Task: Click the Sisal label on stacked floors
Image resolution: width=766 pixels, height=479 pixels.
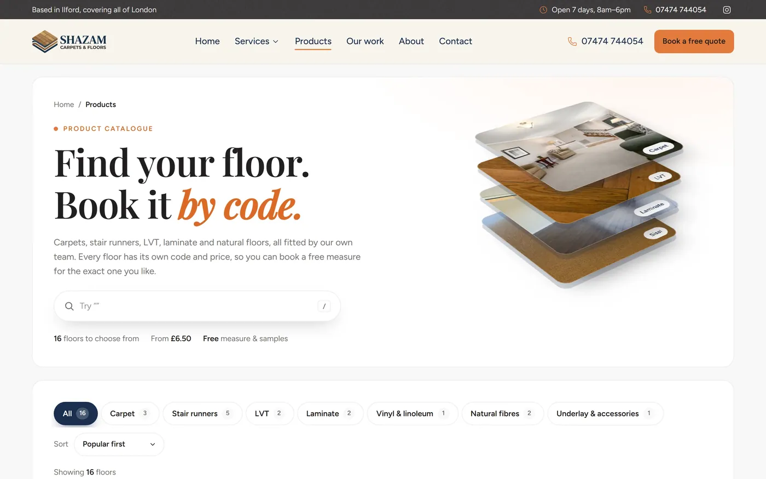Action: point(655,233)
